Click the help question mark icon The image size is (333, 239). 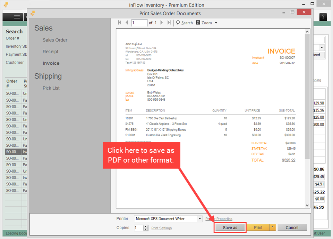(x=323, y=17)
